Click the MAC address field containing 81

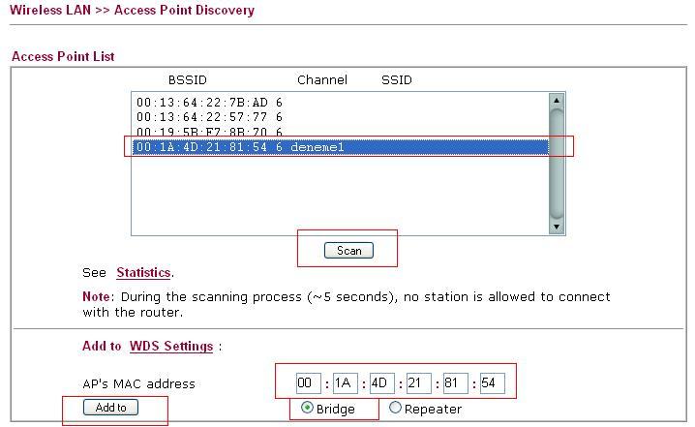pyautogui.click(x=455, y=383)
